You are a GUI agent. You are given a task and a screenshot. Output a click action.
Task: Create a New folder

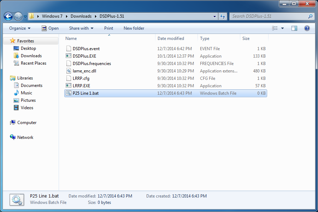134,28
